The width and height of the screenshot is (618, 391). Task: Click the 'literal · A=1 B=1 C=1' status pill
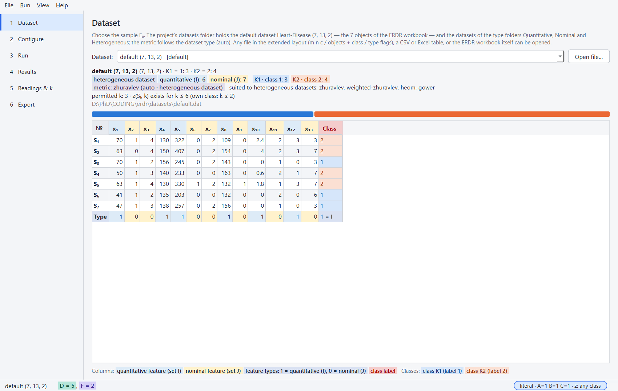point(560,386)
